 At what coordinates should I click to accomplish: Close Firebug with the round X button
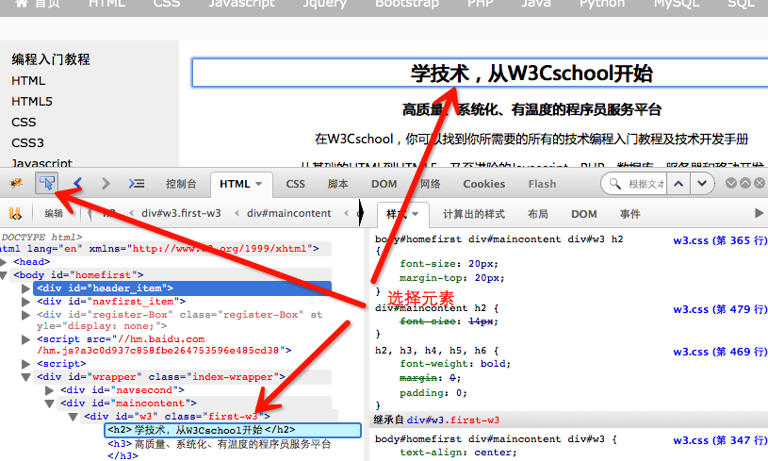(760, 183)
